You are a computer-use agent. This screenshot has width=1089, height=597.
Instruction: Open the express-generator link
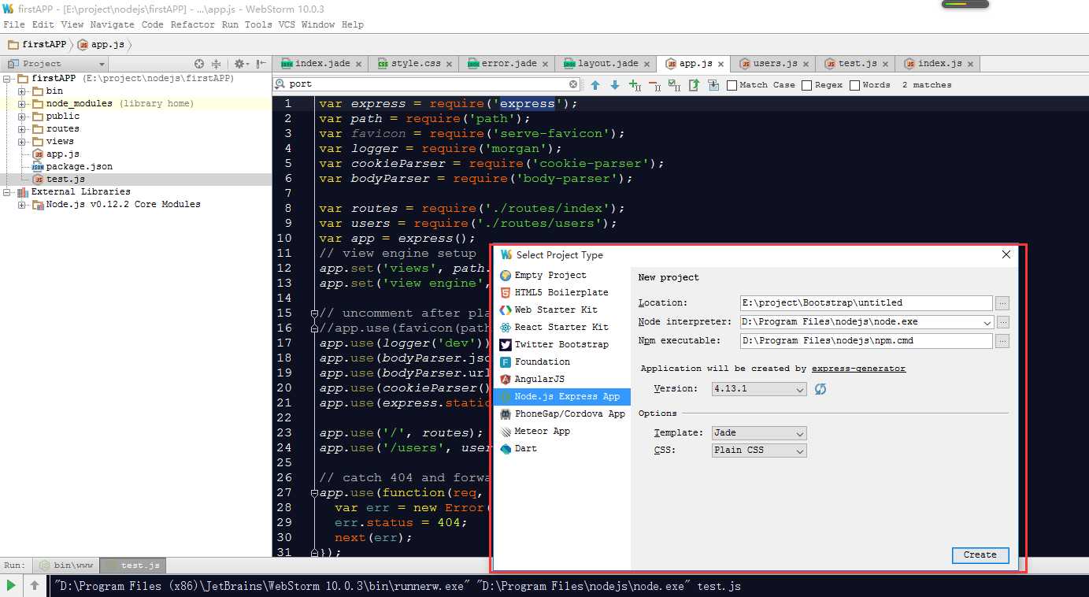point(858,369)
